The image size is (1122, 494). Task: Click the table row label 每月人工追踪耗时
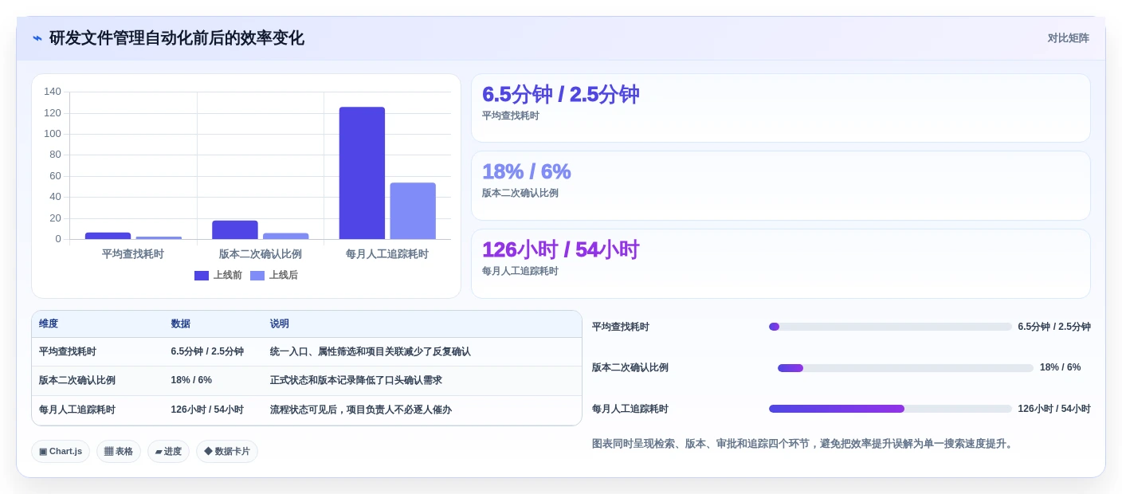(x=77, y=410)
